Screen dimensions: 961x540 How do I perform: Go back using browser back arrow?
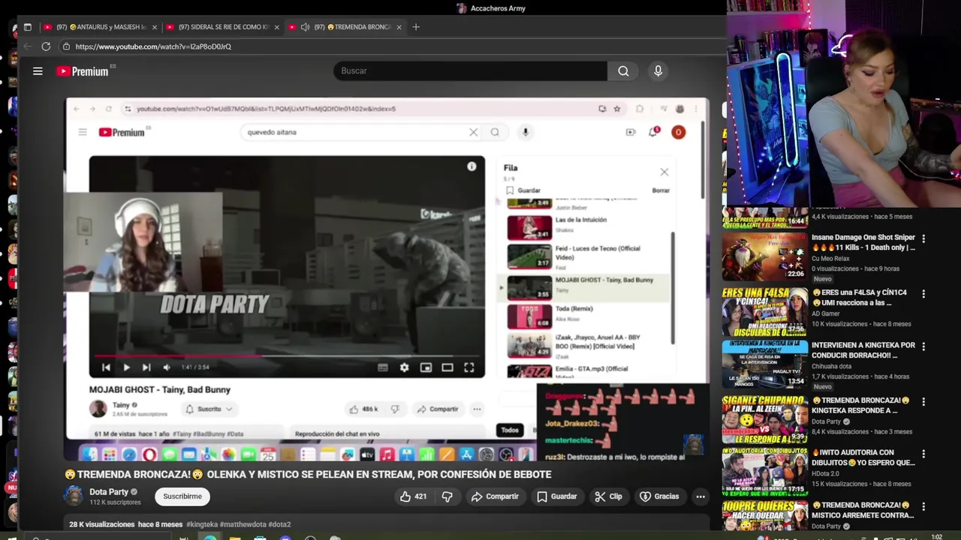click(x=28, y=46)
